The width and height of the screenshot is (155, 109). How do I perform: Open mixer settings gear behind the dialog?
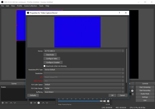pos(132,91)
